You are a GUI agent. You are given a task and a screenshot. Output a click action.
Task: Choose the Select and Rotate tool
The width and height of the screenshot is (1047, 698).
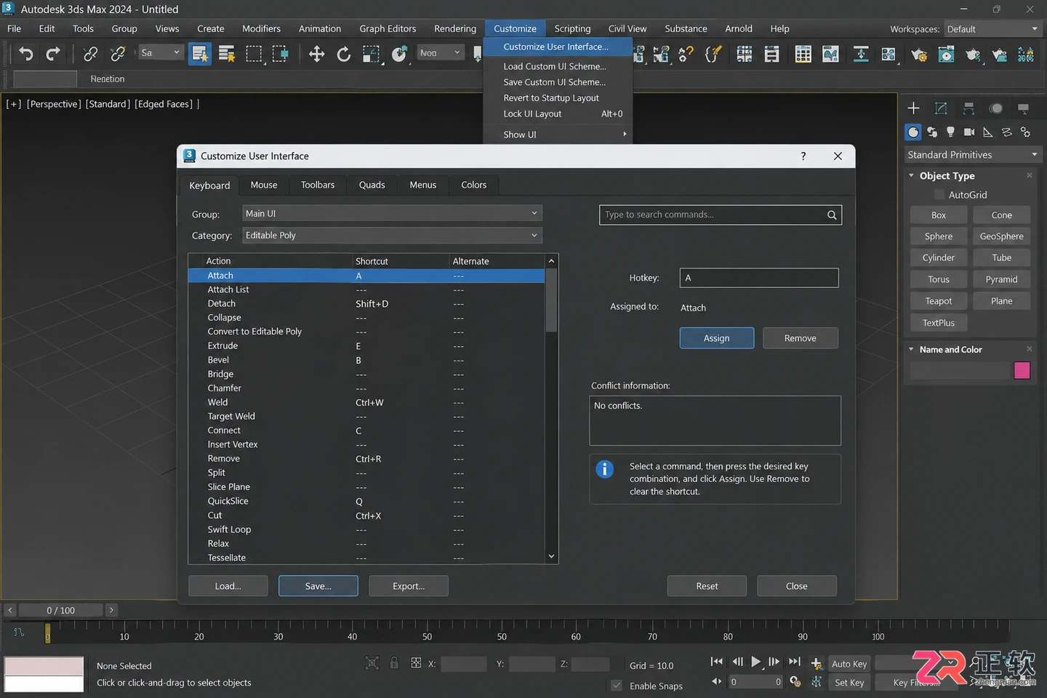344,54
